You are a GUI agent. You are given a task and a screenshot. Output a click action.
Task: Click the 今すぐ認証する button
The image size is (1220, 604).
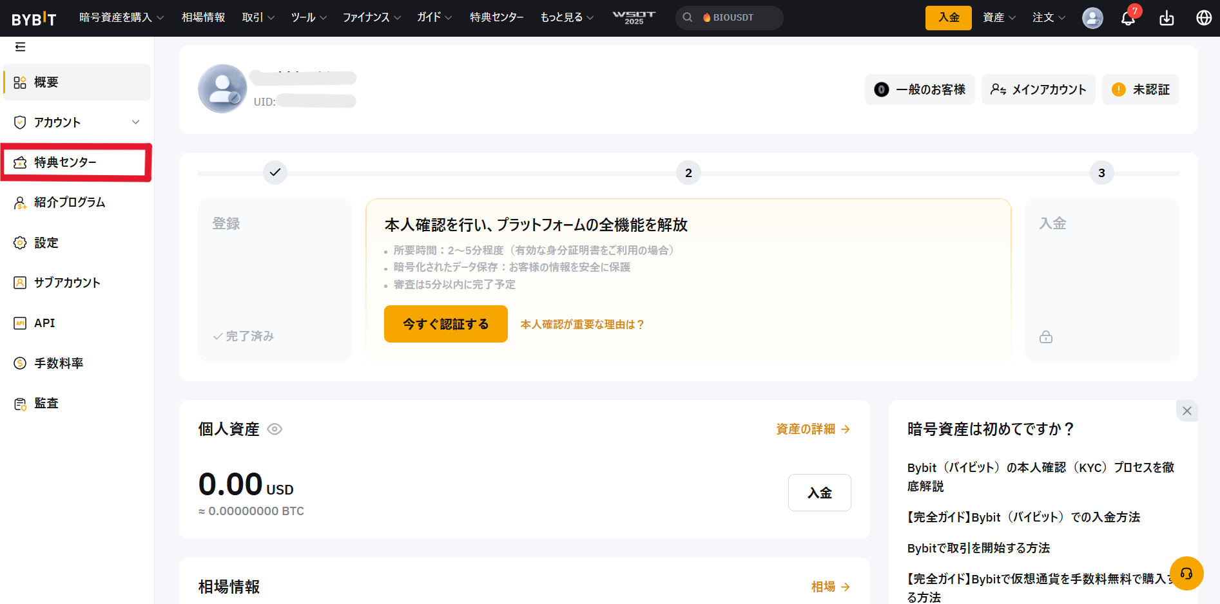(x=445, y=324)
